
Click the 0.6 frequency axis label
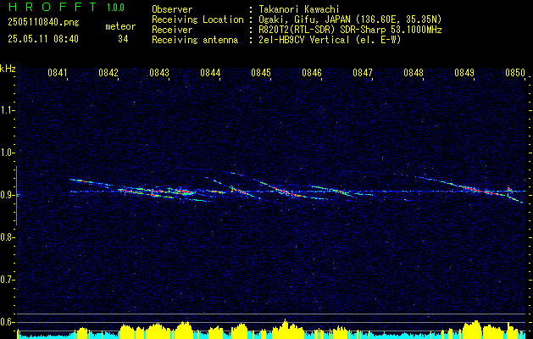tap(7, 322)
